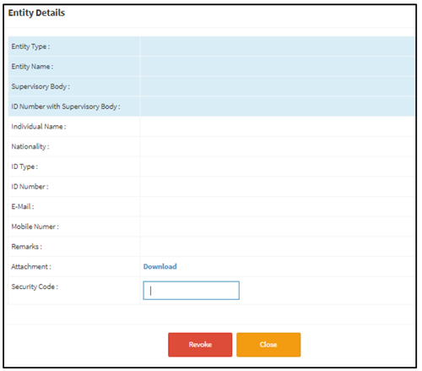This screenshot has width=422, height=371.
Task: Select the ID Type label
Action: click(x=24, y=166)
